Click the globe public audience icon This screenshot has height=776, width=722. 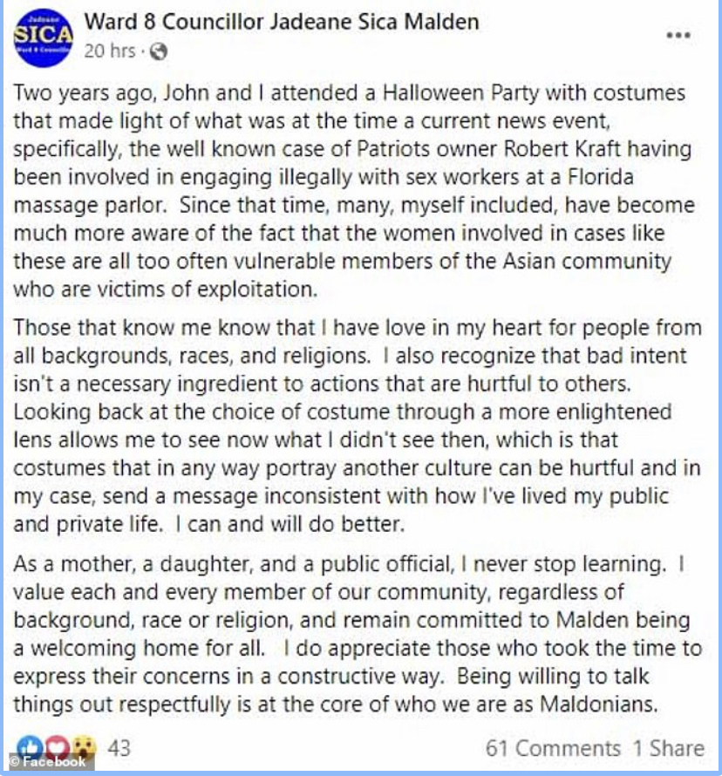pyautogui.click(x=158, y=51)
